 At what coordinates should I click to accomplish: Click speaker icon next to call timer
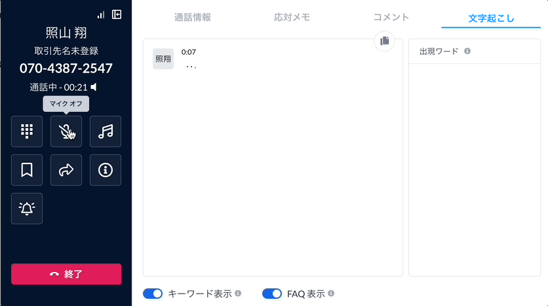click(x=94, y=87)
